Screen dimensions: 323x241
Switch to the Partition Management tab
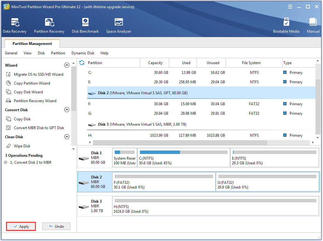click(x=32, y=43)
